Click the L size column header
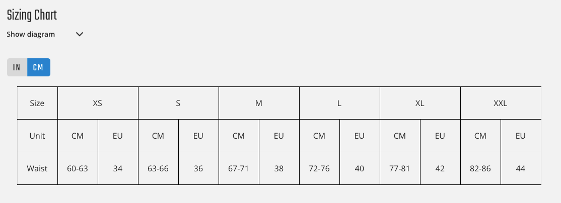 [339, 103]
